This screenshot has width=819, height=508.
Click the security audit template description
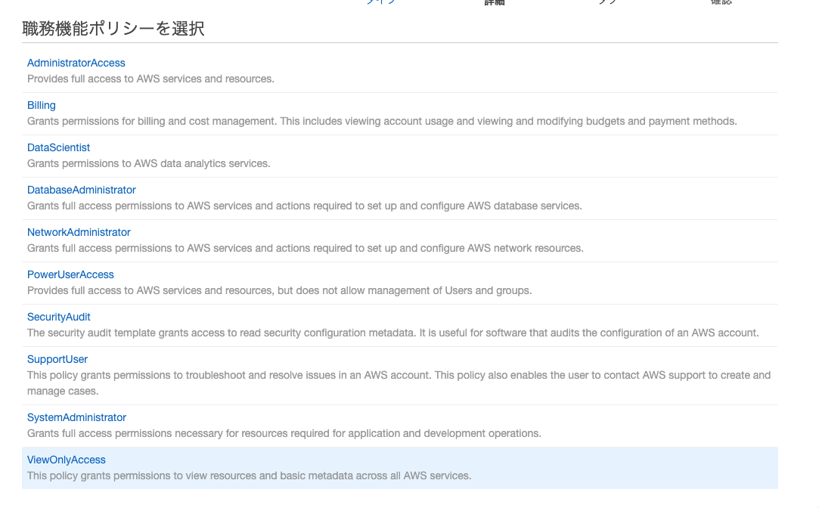click(392, 333)
